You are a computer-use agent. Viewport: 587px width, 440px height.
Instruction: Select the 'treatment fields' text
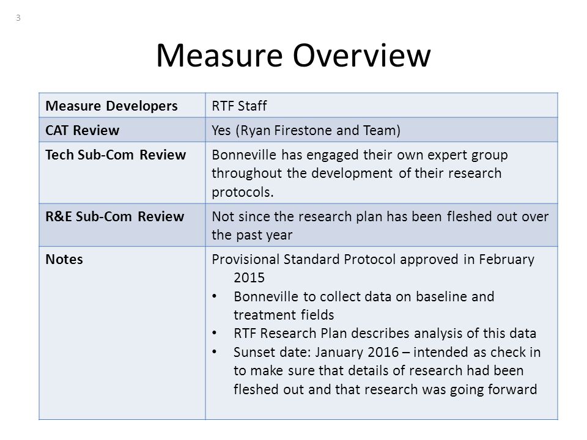[x=284, y=315]
